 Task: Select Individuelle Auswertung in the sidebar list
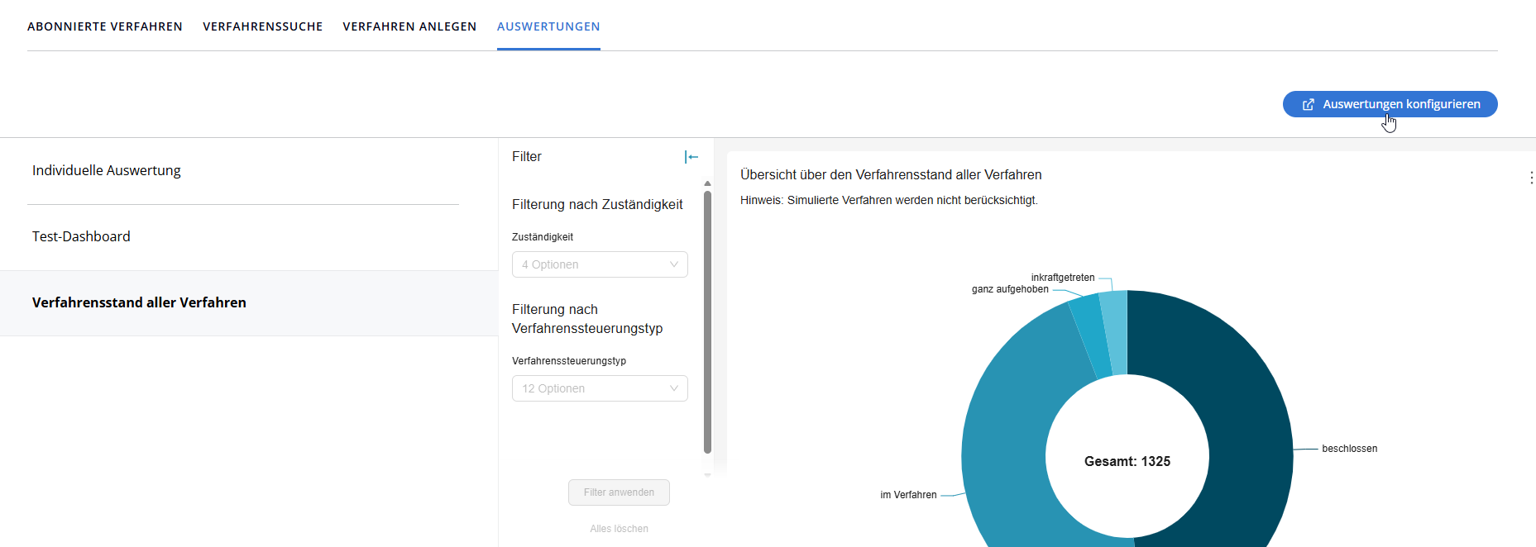point(107,171)
